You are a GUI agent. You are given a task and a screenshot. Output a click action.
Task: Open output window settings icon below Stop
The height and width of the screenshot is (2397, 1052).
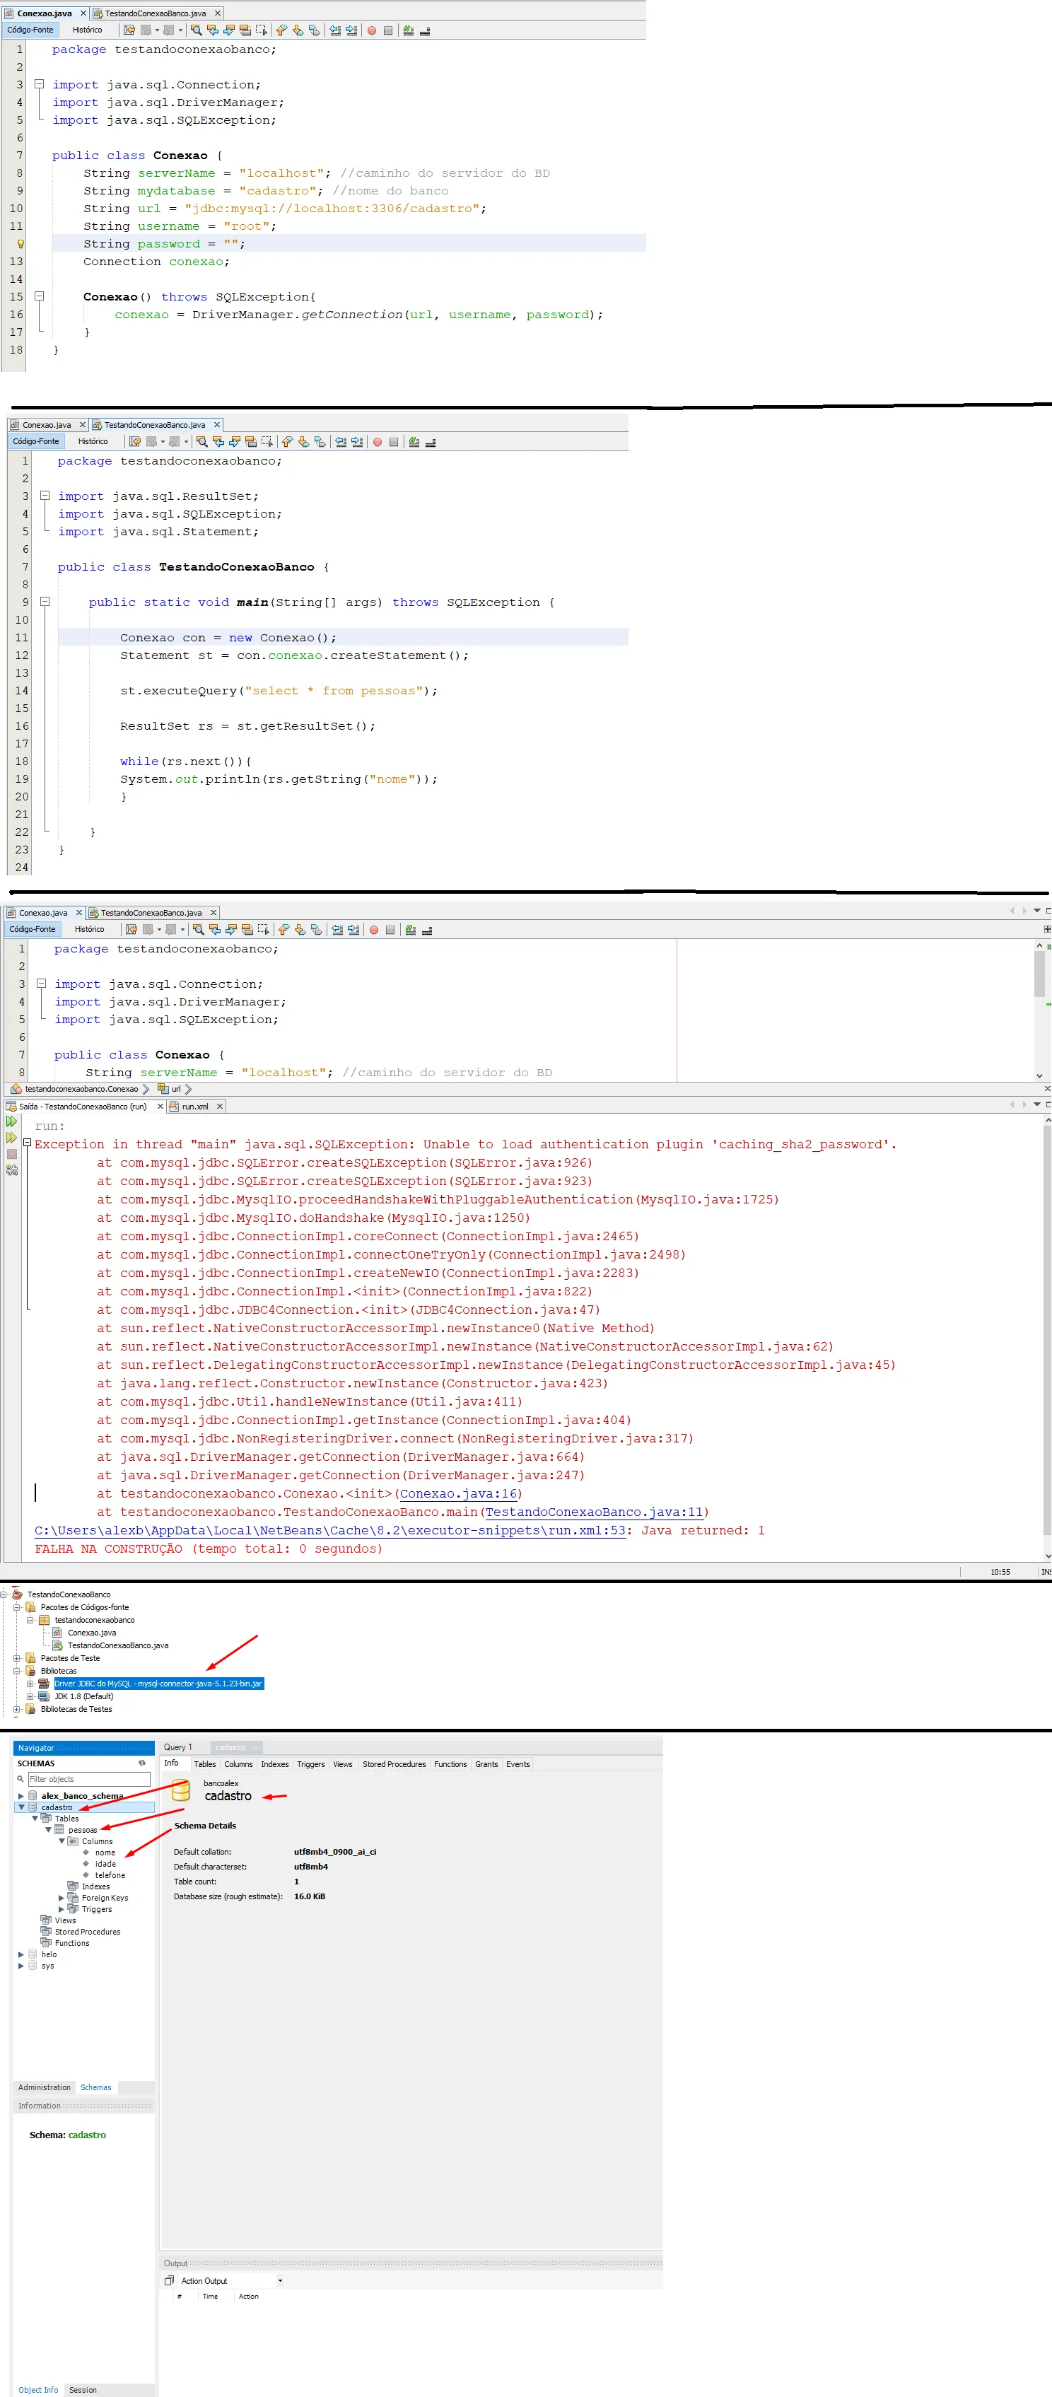pos(12,1170)
